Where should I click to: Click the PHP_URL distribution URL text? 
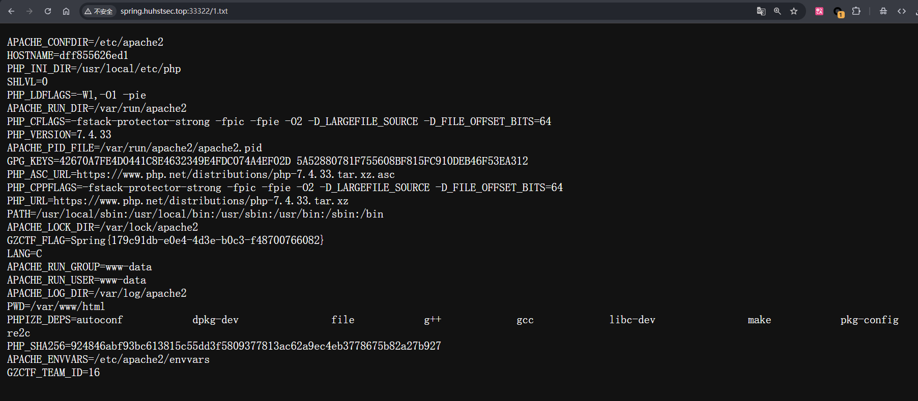coord(200,201)
